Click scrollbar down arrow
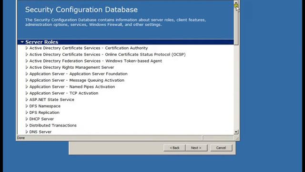 [236, 132]
